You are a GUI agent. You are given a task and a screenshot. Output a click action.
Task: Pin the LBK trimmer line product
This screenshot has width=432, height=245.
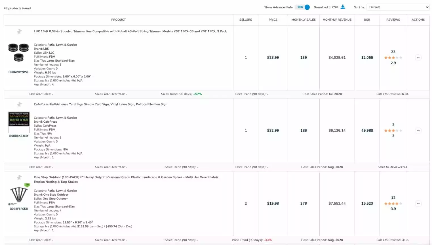click(x=19, y=32)
